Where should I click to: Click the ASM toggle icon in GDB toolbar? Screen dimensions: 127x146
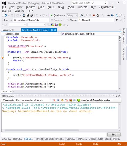(66, 100)
